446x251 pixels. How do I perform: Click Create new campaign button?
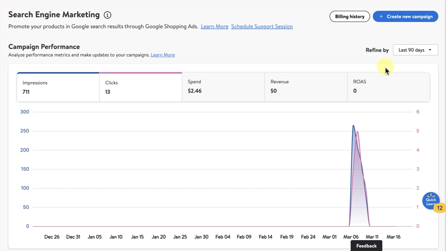click(x=406, y=16)
